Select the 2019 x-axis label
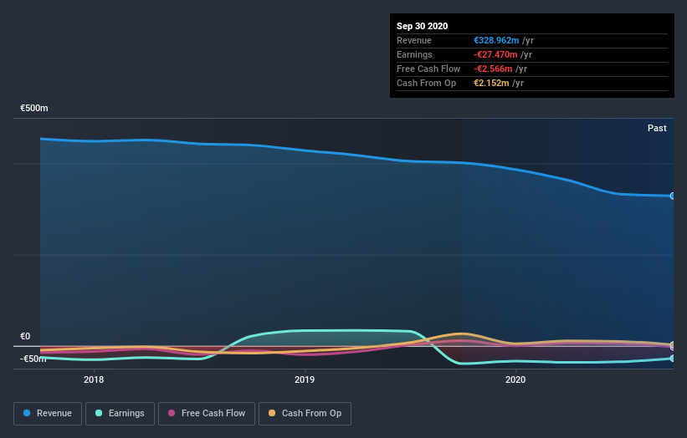 pos(305,379)
